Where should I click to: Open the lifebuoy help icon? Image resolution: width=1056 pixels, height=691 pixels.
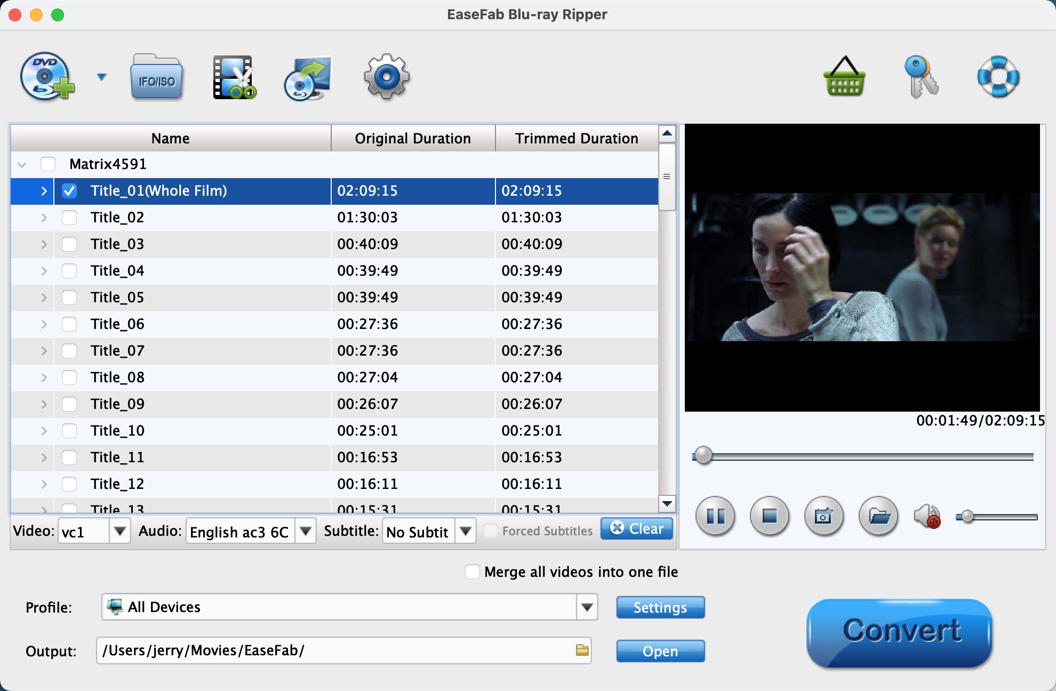pyautogui.click(x=998, y=77)
